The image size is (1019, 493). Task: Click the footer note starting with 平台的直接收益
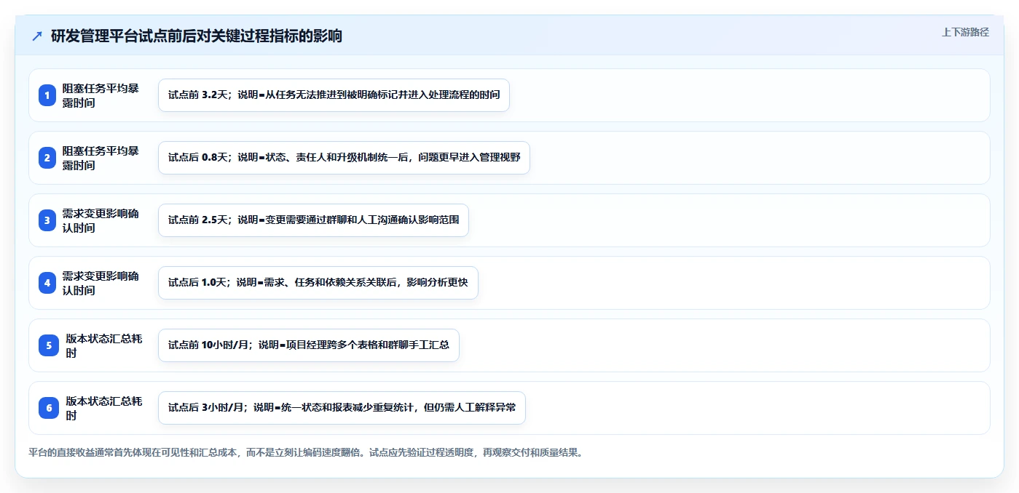tap(305, 452)
